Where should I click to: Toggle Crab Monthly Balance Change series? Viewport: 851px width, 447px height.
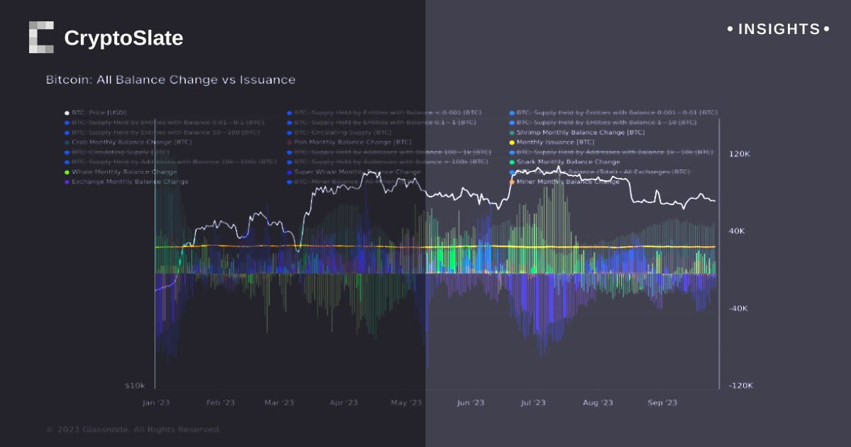tap(131, 143)
